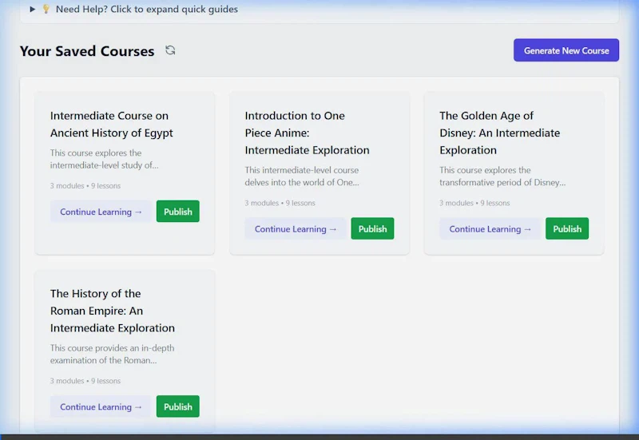Open the 'The History of the Roman Empire' title
This screenshot has width=639, height=440.
[113, 311]
